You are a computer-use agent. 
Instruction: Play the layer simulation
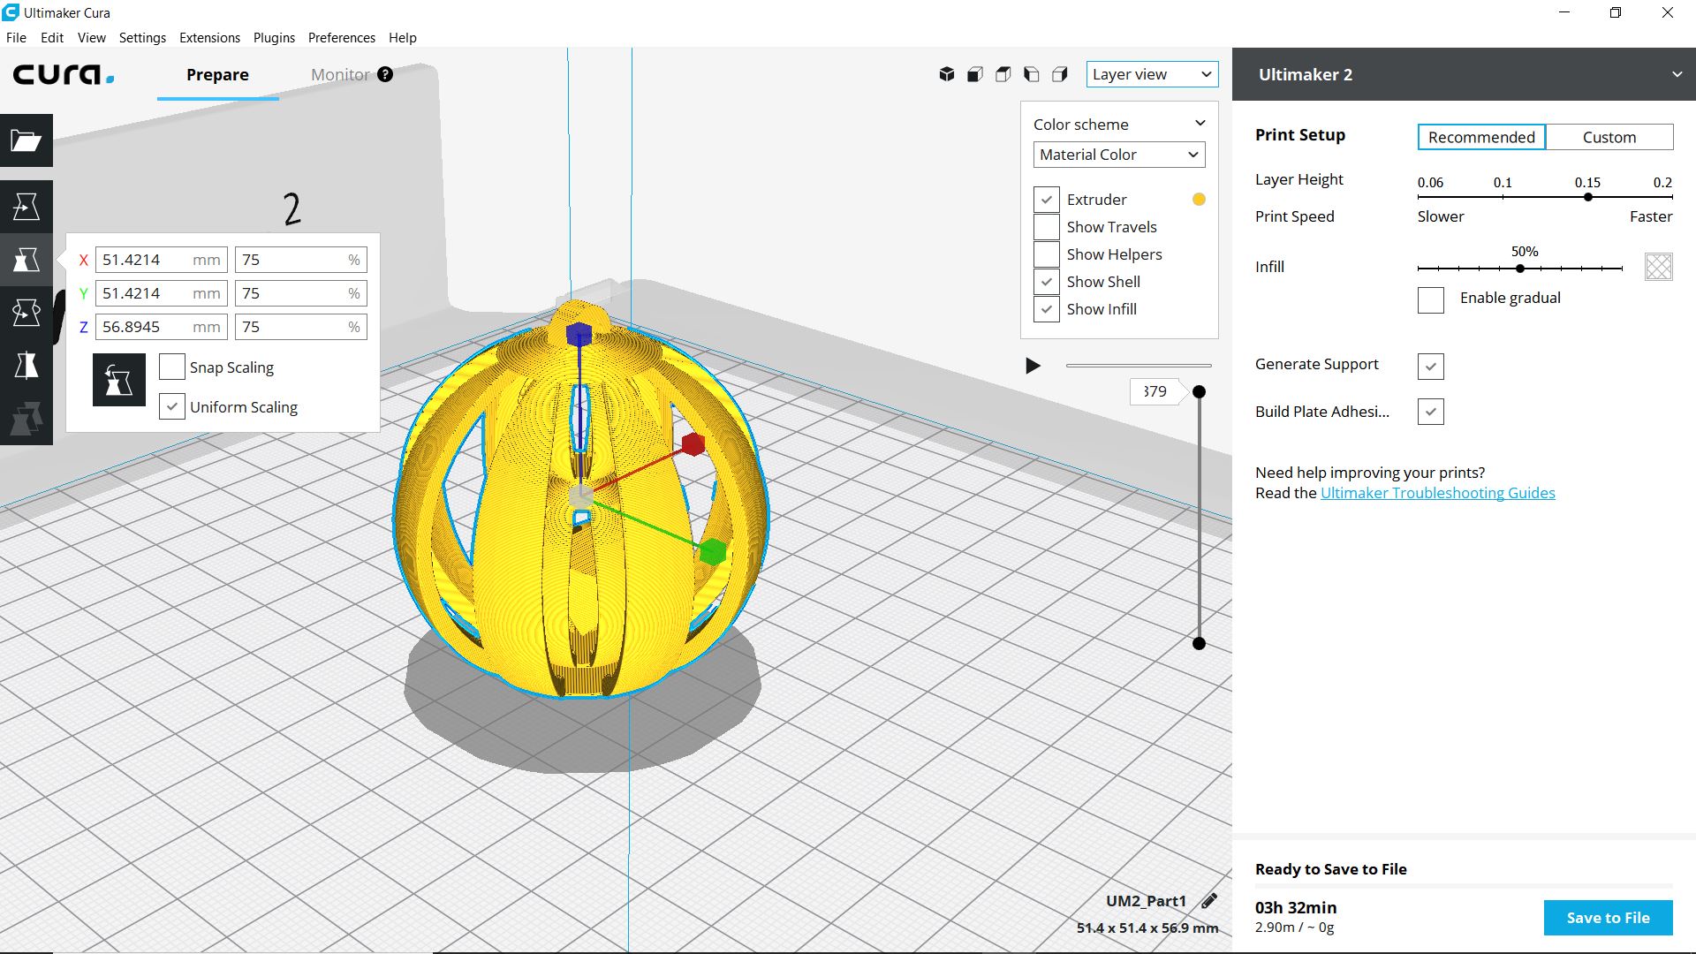click(x=1033, y=366)
